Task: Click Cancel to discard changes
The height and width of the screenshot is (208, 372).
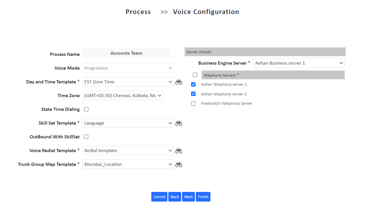Action: pyautogui.click(x=159, y=197)
